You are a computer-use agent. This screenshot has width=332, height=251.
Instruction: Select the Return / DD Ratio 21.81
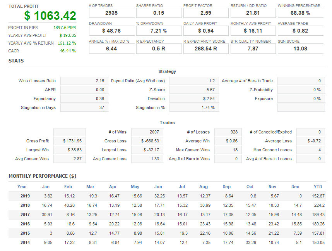(x=253, y=13)
